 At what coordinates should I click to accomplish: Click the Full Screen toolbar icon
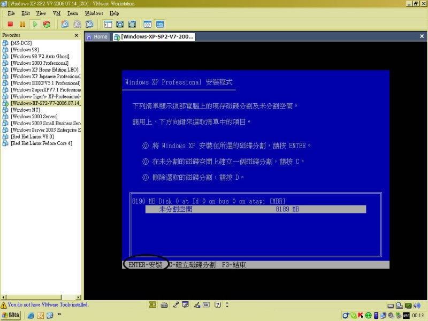coord(120,24)
